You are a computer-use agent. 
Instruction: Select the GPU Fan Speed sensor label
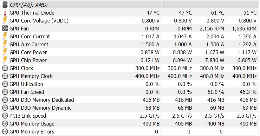tap(27, 92)
